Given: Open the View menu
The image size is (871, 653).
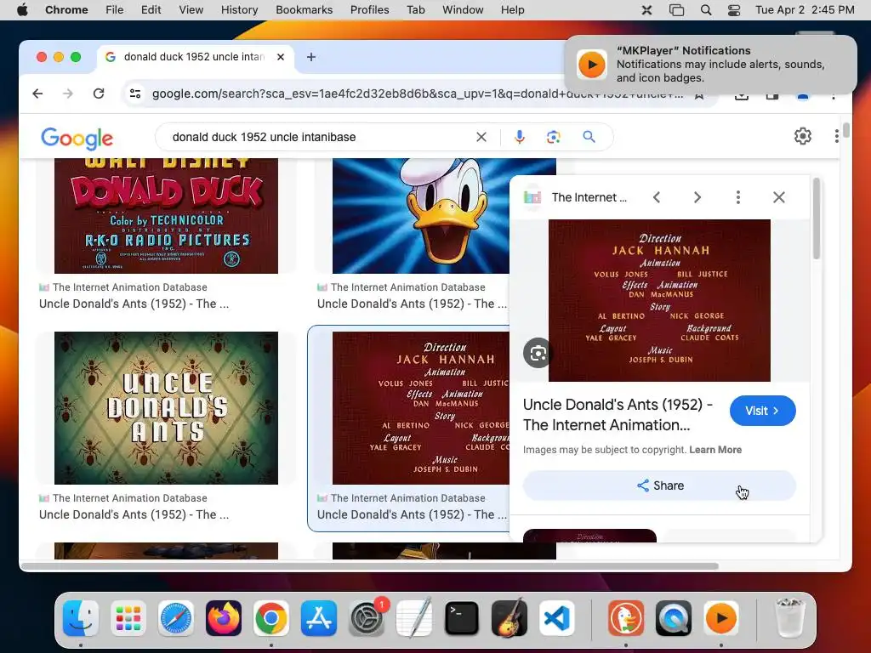Looking at the screenshot, I should point(191,9).
